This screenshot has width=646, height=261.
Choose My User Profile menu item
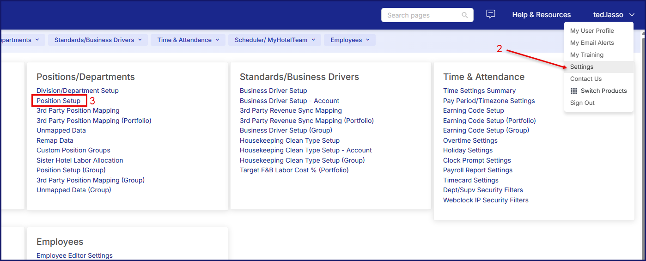592,31
